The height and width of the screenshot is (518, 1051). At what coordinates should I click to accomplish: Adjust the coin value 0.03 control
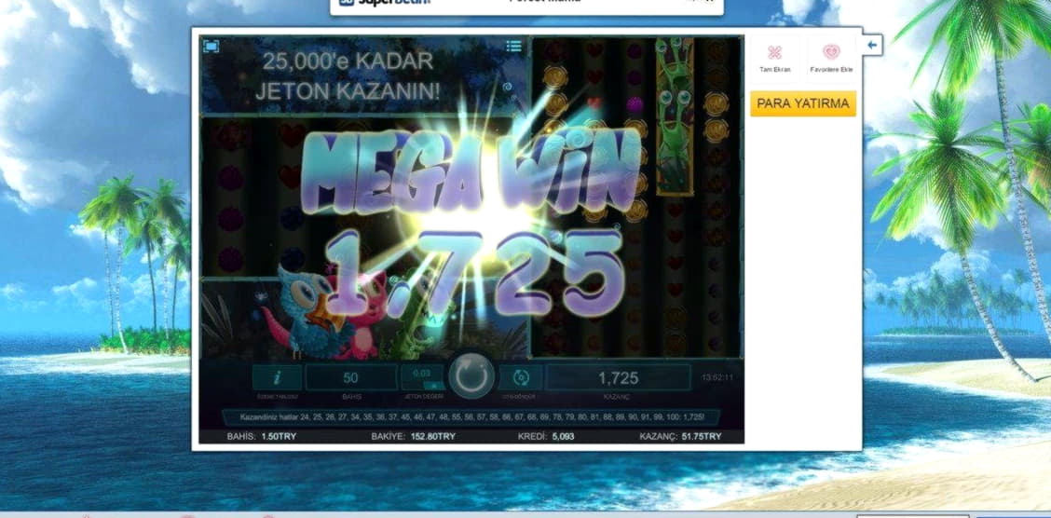click(422, 378)
